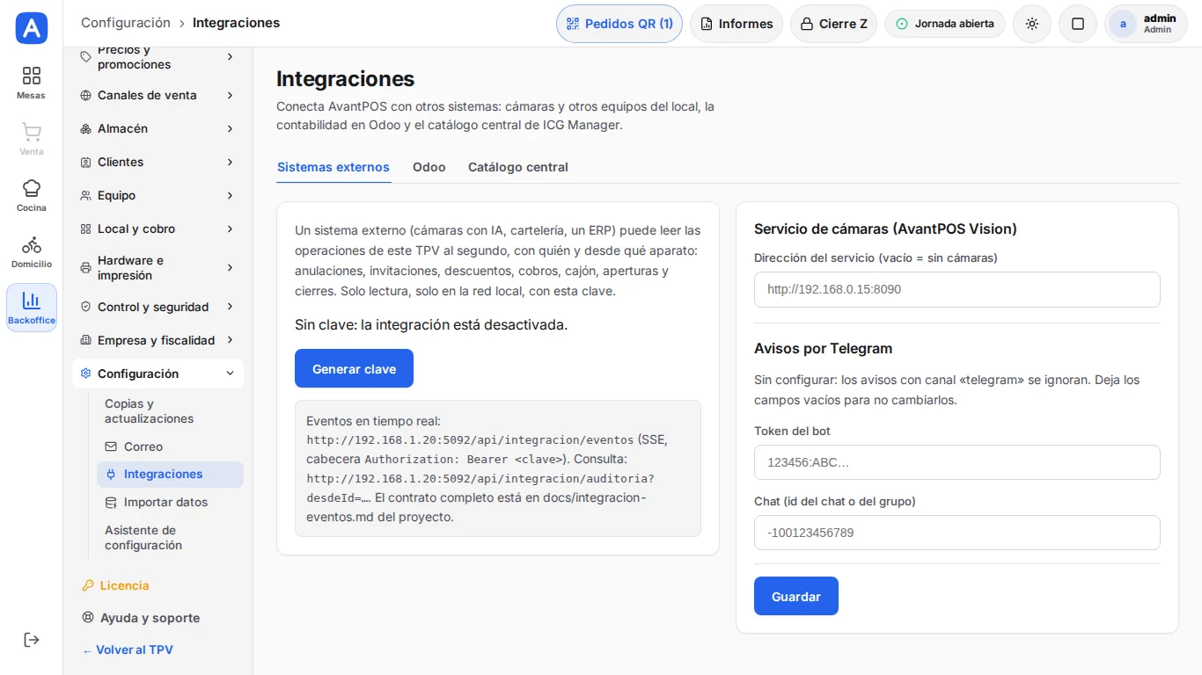Click the logout icon in the sidebar
This screenshot has width=1202, height=675.
click(x=32, y=640)
